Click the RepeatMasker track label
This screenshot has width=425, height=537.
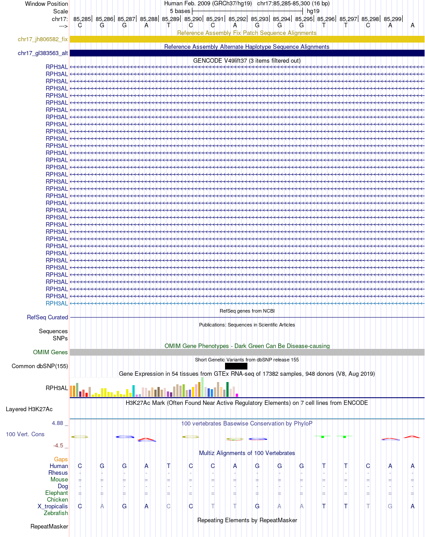point(49,527)
